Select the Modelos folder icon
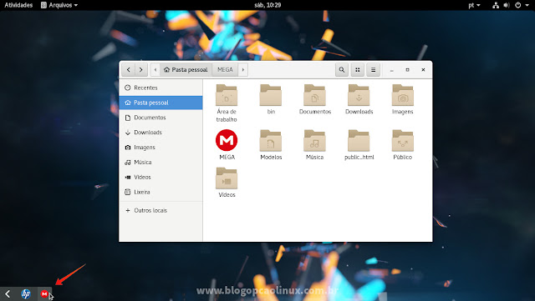The width and height of the screenshot is (535, 301). coord(271,140)
